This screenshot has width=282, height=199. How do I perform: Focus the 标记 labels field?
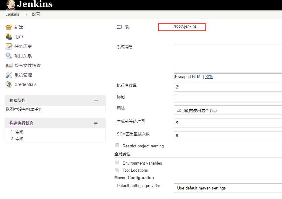228,98
